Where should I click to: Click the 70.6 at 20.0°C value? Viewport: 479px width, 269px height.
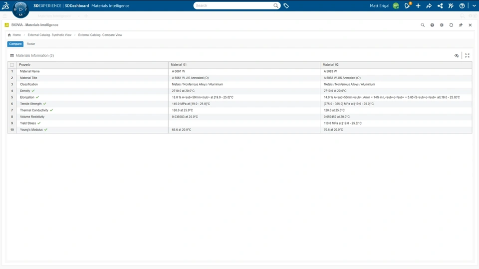[x=333, y=130]
